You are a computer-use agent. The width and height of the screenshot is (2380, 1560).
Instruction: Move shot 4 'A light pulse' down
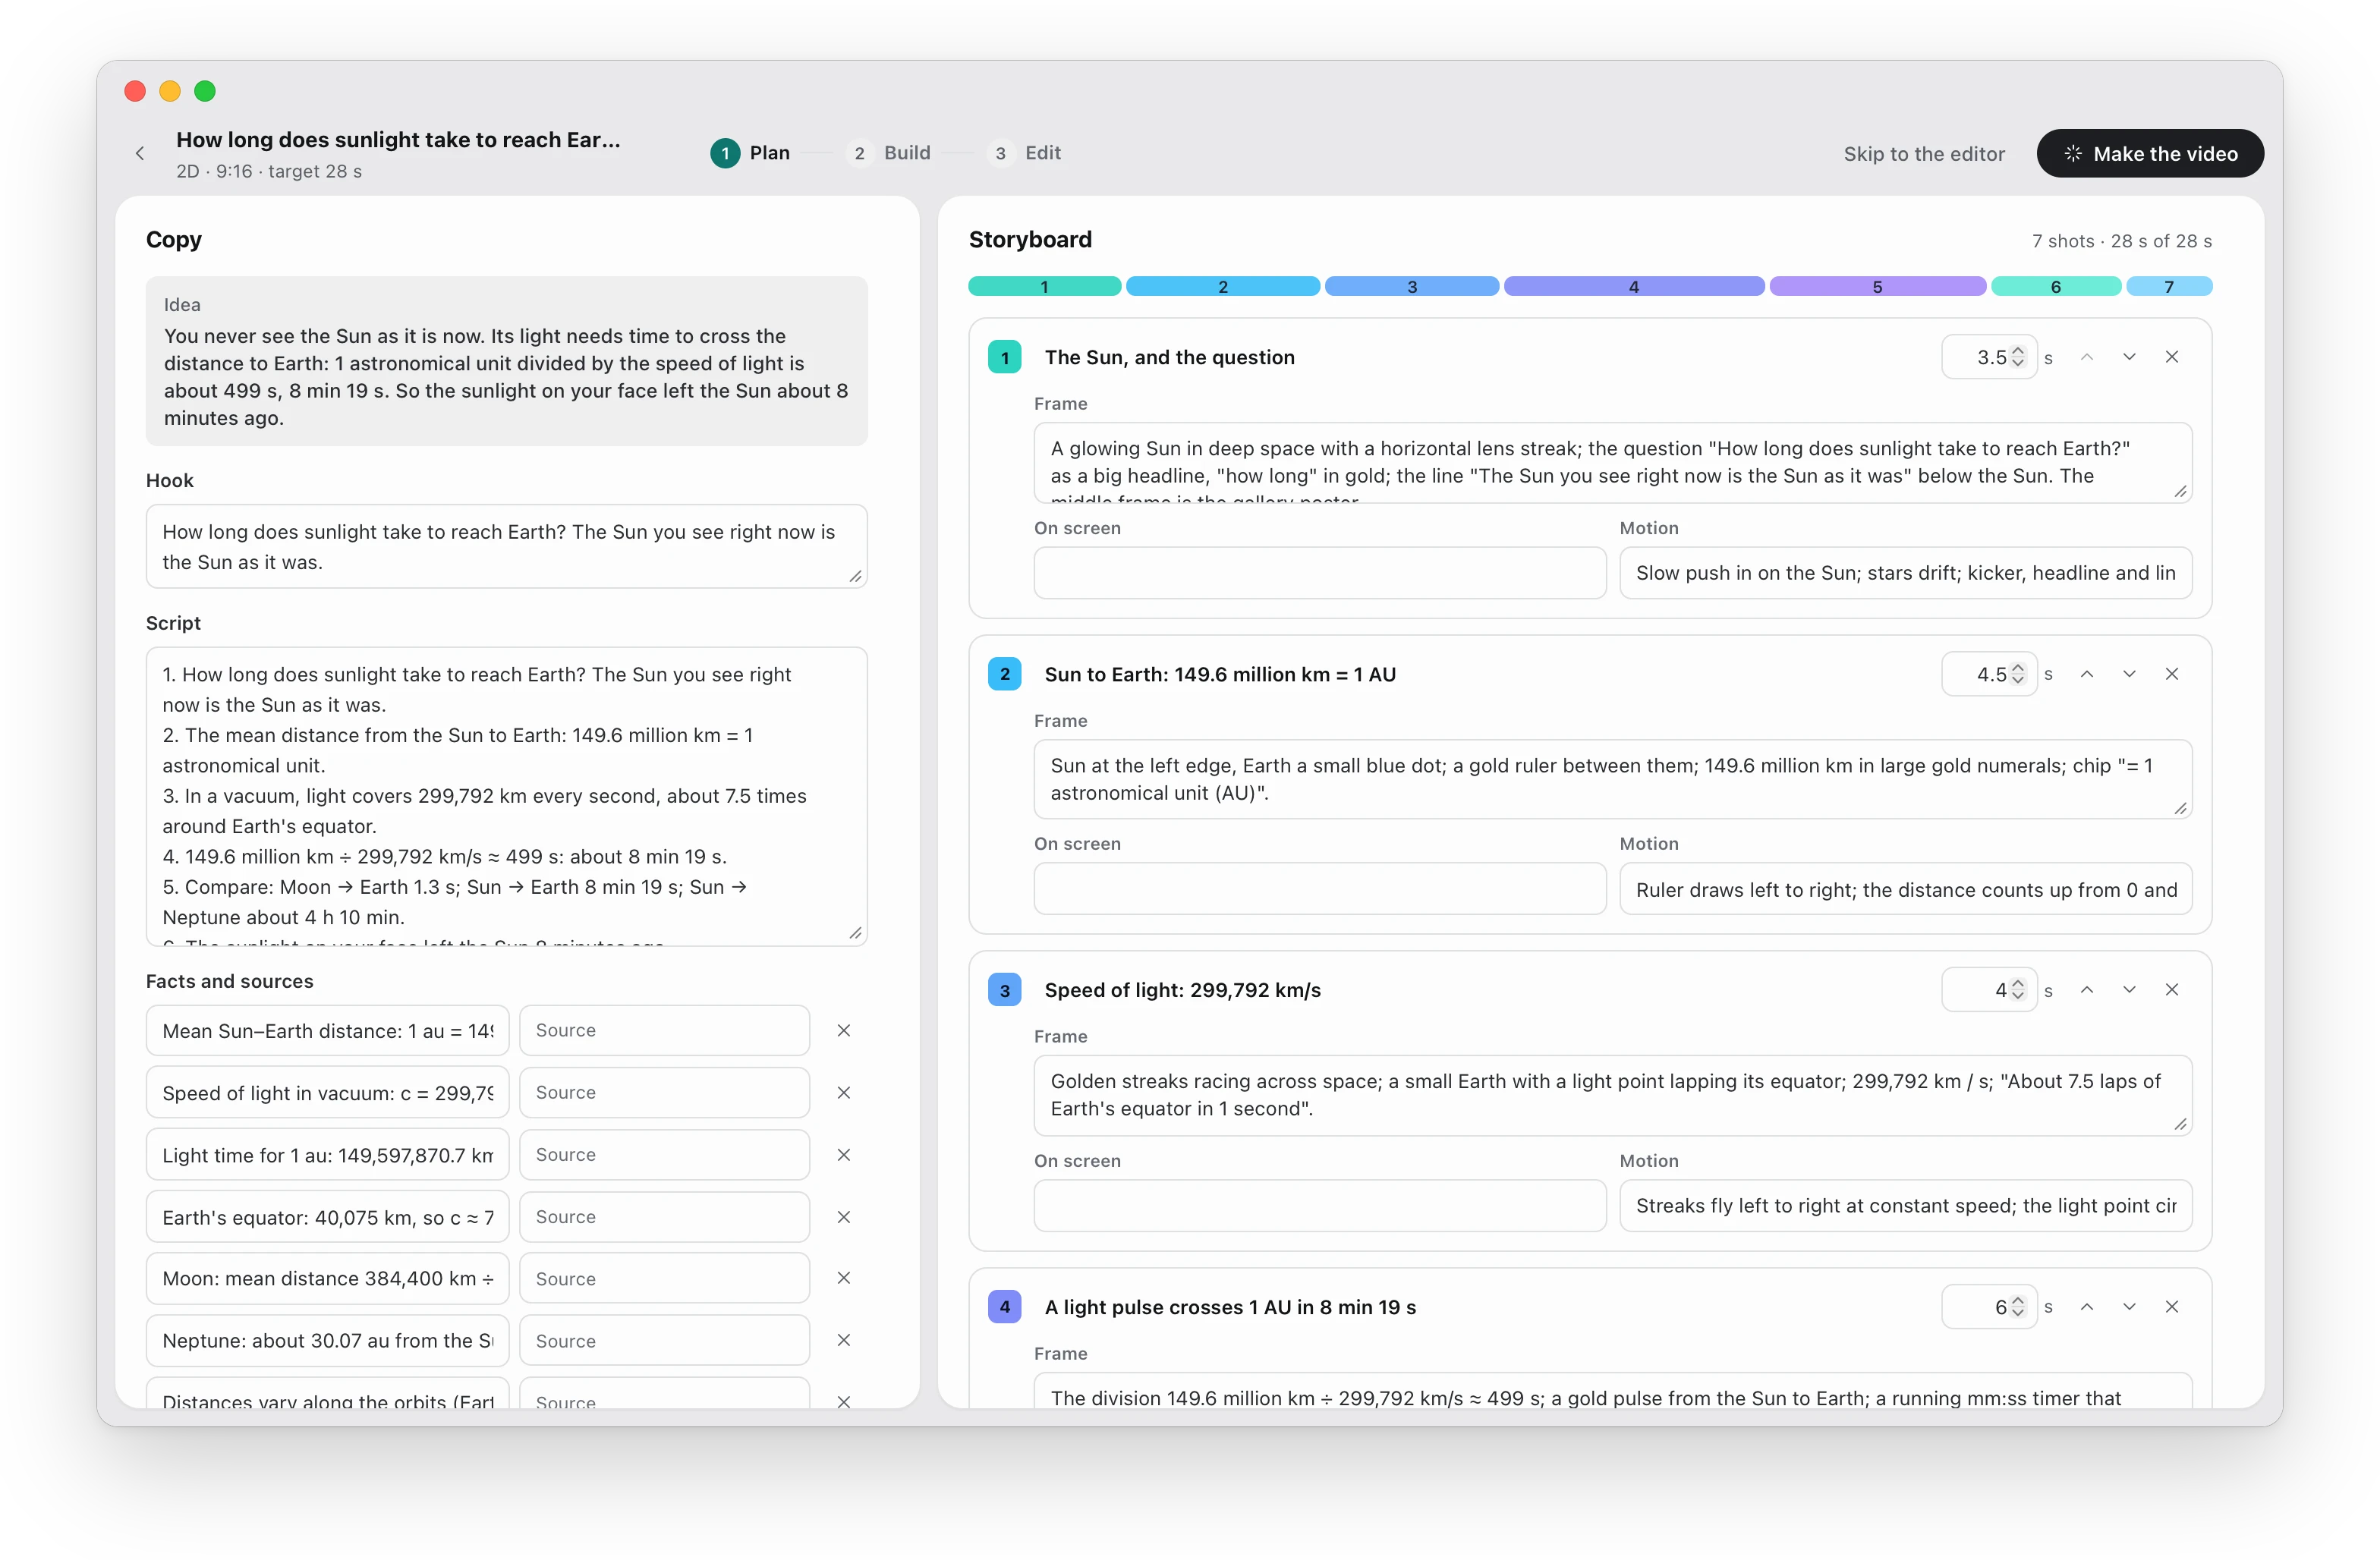click(x=2129, y=1307)
